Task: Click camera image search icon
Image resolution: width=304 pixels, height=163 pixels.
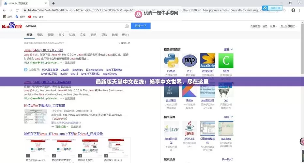Action: tap(127, 26)
